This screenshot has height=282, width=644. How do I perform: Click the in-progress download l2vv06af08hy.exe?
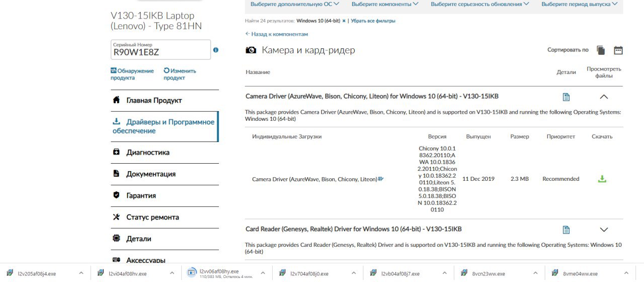(219, 273)
